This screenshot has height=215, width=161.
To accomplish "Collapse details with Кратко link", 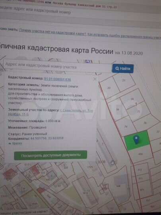I will tap(17, 143).
